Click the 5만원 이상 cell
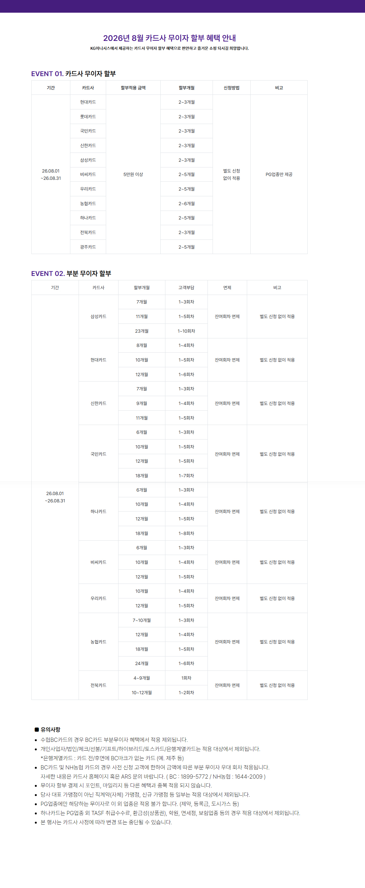 133,174
